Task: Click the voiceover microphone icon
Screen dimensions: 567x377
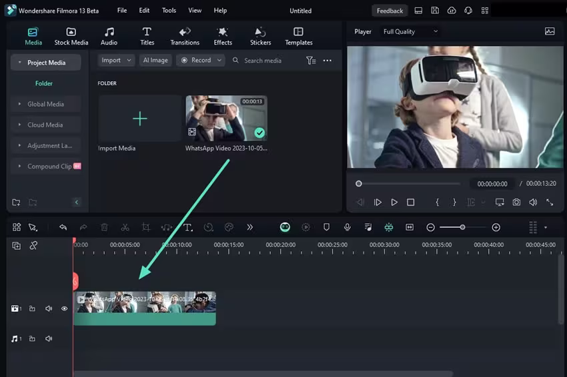Action: pyautogui.click(x=347, y=227)
